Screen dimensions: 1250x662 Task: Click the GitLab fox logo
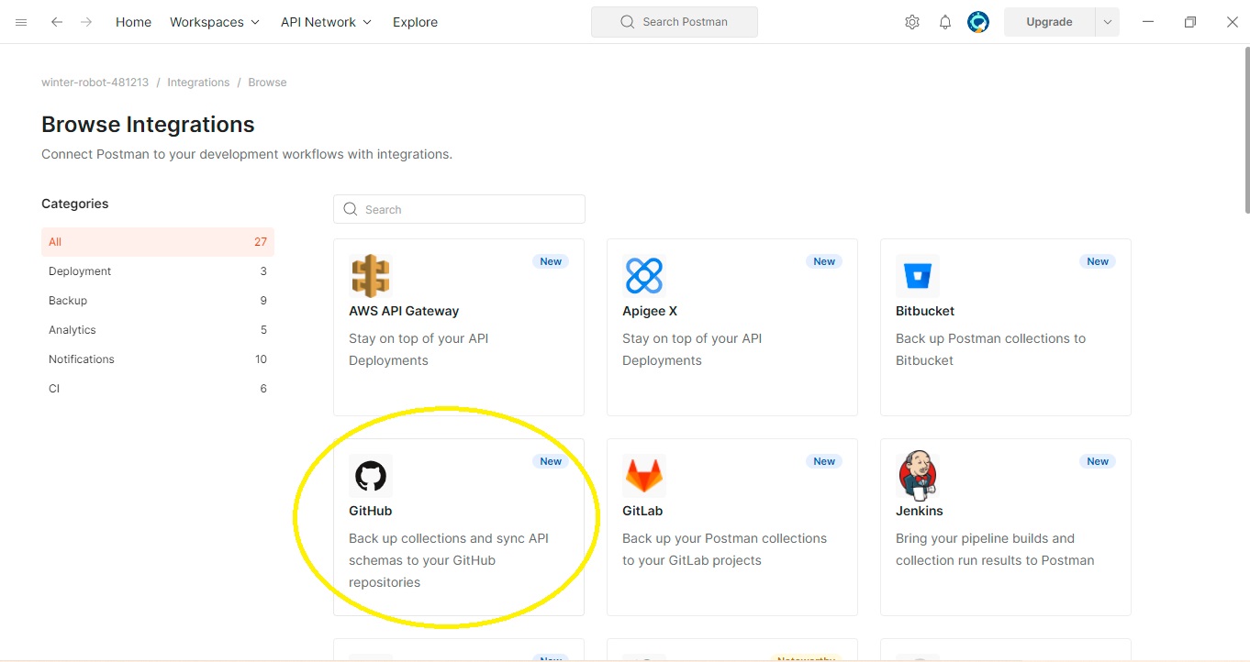coord(643,476)
